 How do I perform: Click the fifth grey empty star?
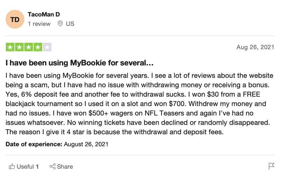47,47
